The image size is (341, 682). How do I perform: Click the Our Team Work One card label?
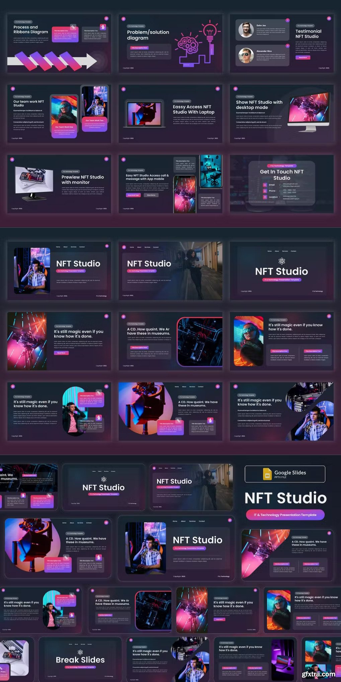pyautogui.click(x=64, y=127)
